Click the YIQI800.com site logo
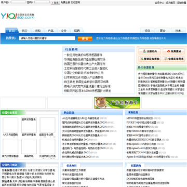The height and width of the screenshot is (187, 187). point(18,16)
